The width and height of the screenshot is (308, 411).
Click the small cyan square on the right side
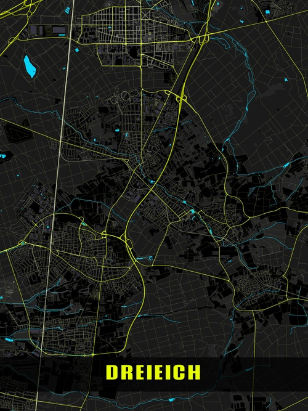286,79
